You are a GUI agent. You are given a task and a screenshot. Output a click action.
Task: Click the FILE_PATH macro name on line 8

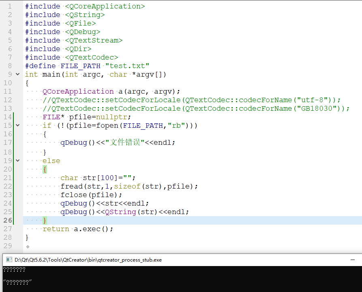coord(80,66)
